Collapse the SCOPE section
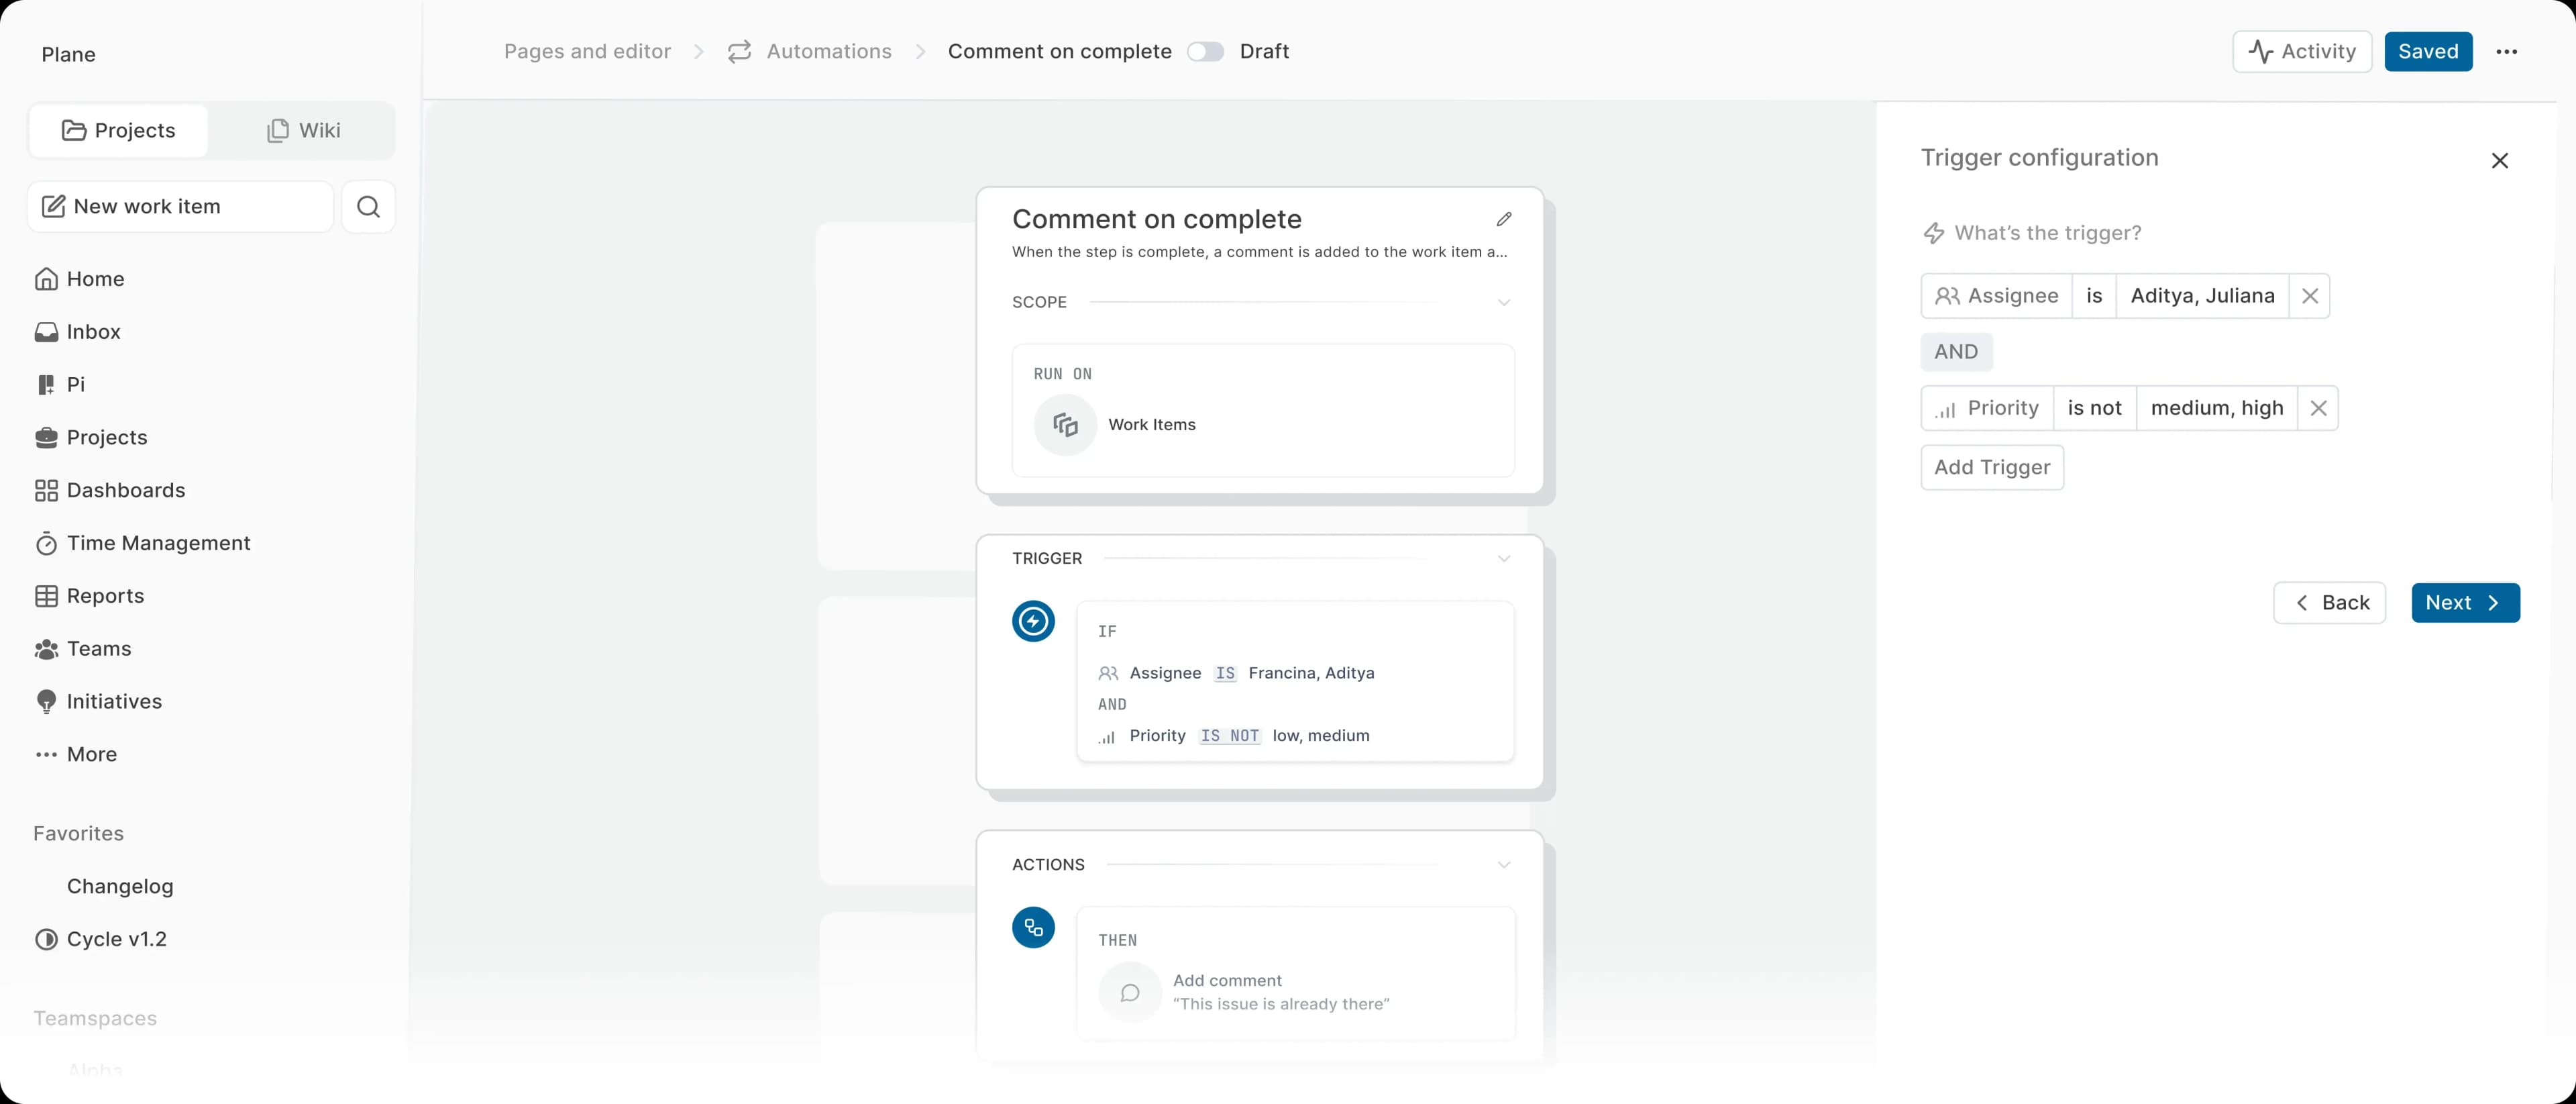Viewport: 2576px width, 1104px height. coord(1504,301)
